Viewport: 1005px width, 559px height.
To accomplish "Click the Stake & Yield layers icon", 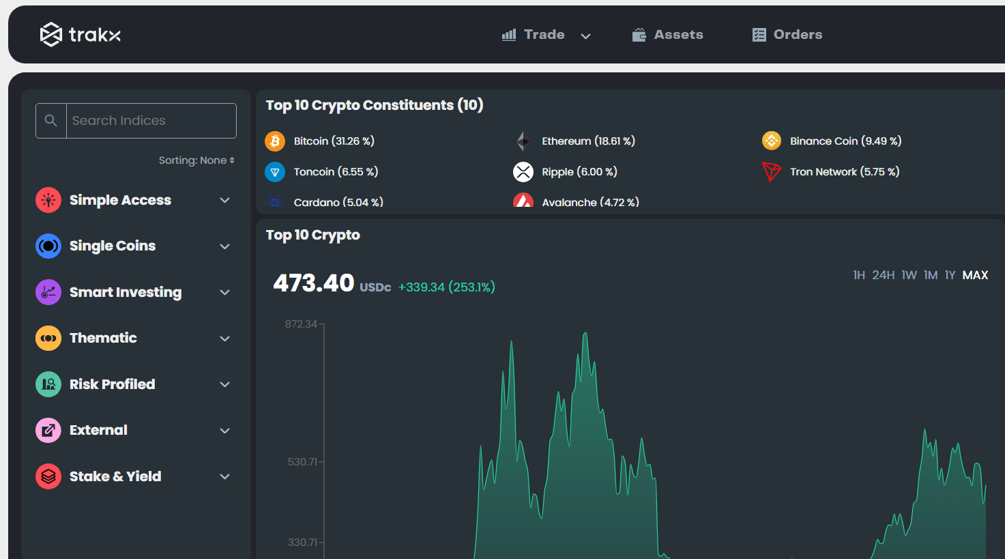I will [48, 476].
